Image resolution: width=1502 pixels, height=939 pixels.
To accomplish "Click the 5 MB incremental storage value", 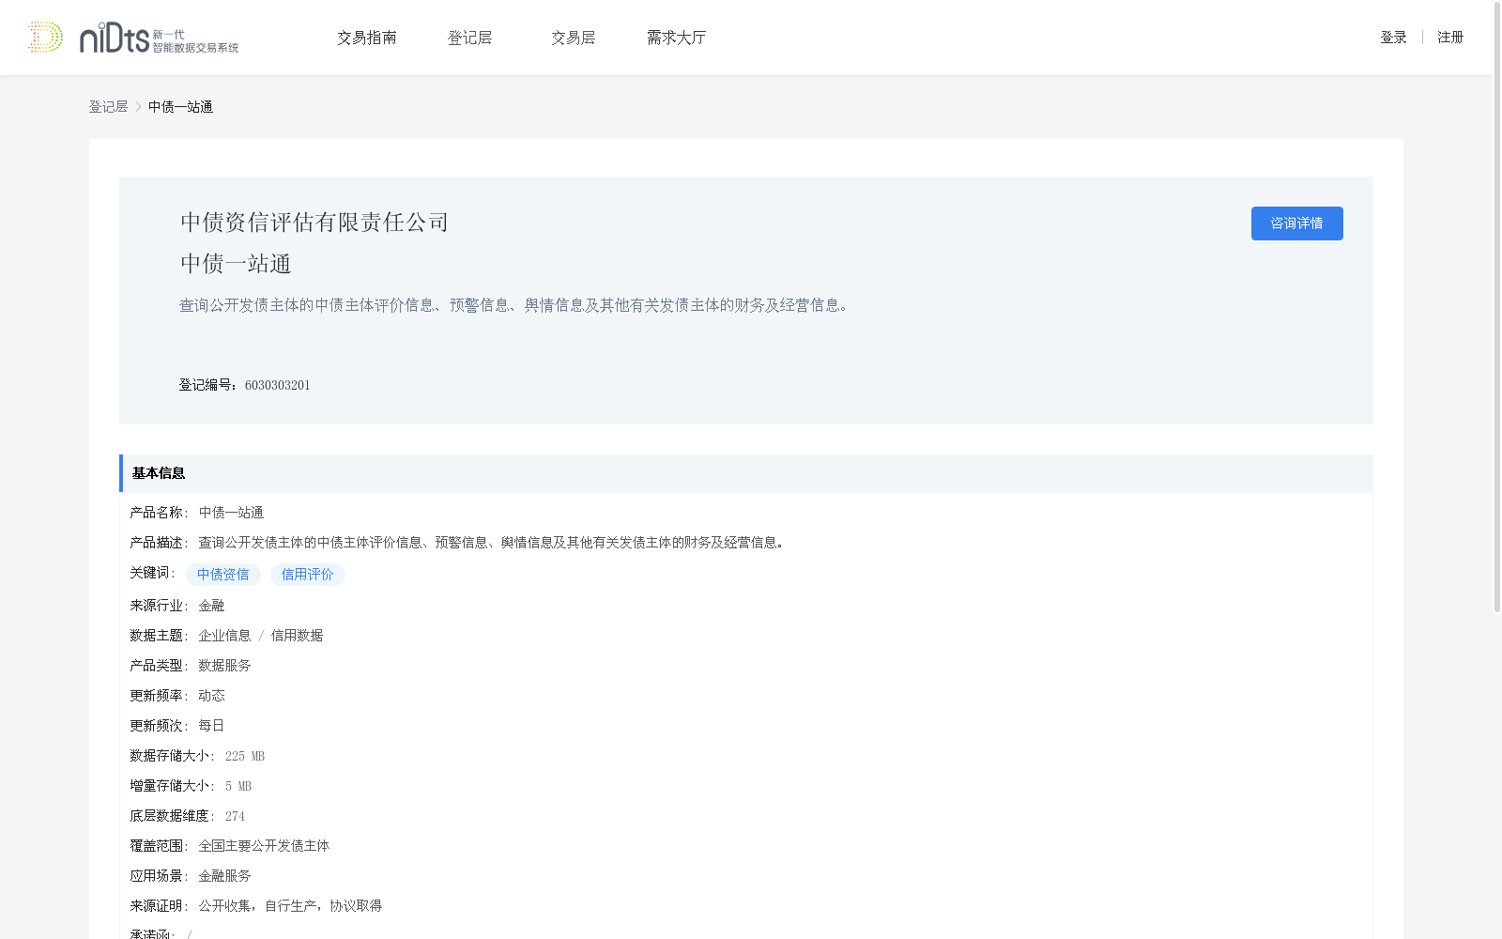I will [x=238, y=786].
